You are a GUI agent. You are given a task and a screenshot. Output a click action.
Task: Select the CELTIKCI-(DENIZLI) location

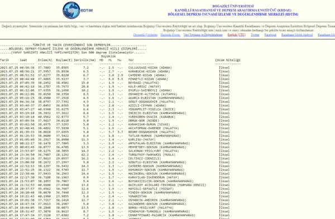tap(145, 159)
